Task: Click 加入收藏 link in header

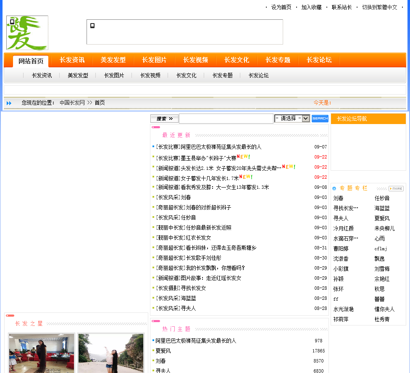Action: 311,7
